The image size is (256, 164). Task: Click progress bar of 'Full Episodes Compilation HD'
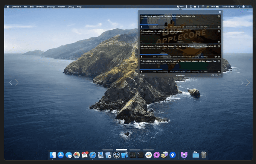pos(180,25)
